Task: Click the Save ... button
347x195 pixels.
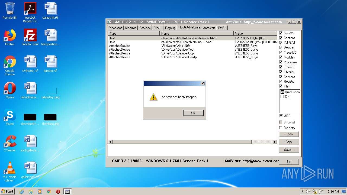Action: tap(289, 150)
